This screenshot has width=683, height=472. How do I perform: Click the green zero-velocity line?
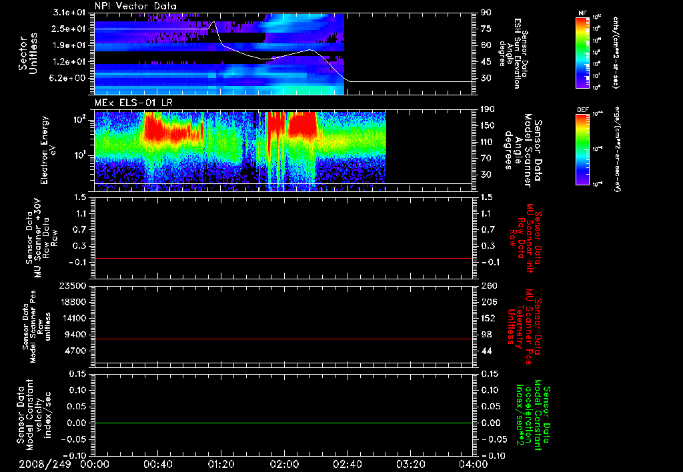click(x=283, y=423)
